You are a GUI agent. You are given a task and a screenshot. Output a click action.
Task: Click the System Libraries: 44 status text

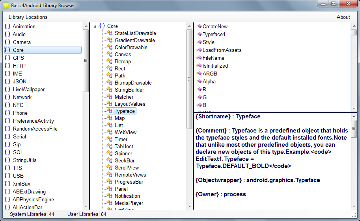click(32, 214)
